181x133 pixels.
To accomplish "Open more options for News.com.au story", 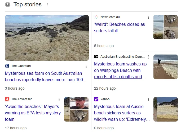I will 148,17.
